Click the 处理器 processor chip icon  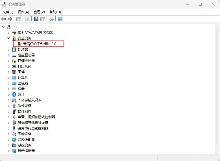click(14, 49)
